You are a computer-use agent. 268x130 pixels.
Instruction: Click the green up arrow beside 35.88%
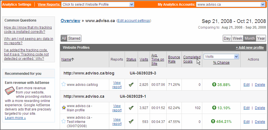(x=214, y=84)
